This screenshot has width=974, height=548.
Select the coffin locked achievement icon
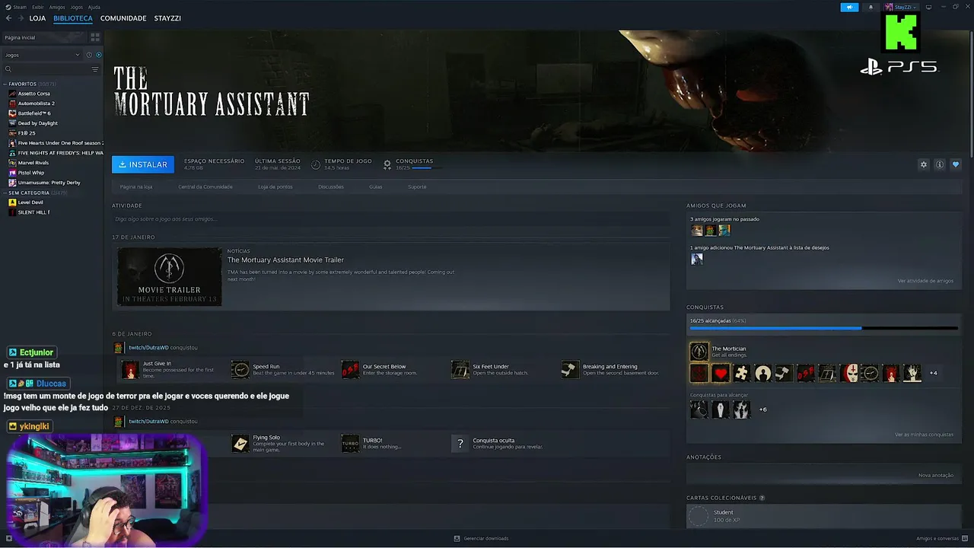point(720,409)
